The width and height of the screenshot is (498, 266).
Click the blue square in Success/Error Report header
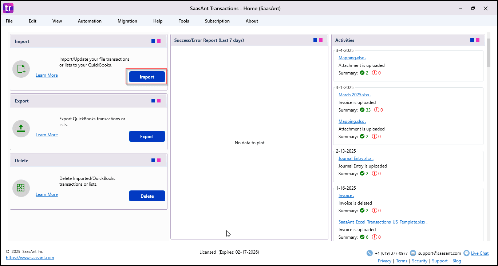(x=315, y=40)
